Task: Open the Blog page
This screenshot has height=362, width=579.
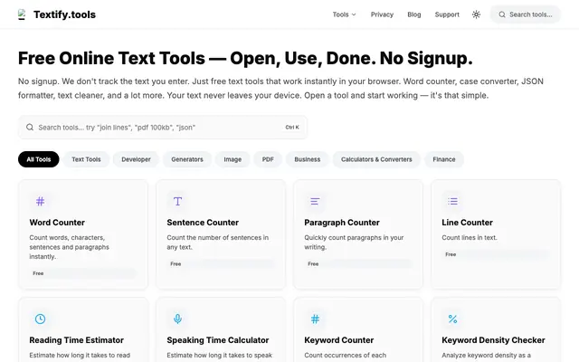Action: tap(414, 14)
